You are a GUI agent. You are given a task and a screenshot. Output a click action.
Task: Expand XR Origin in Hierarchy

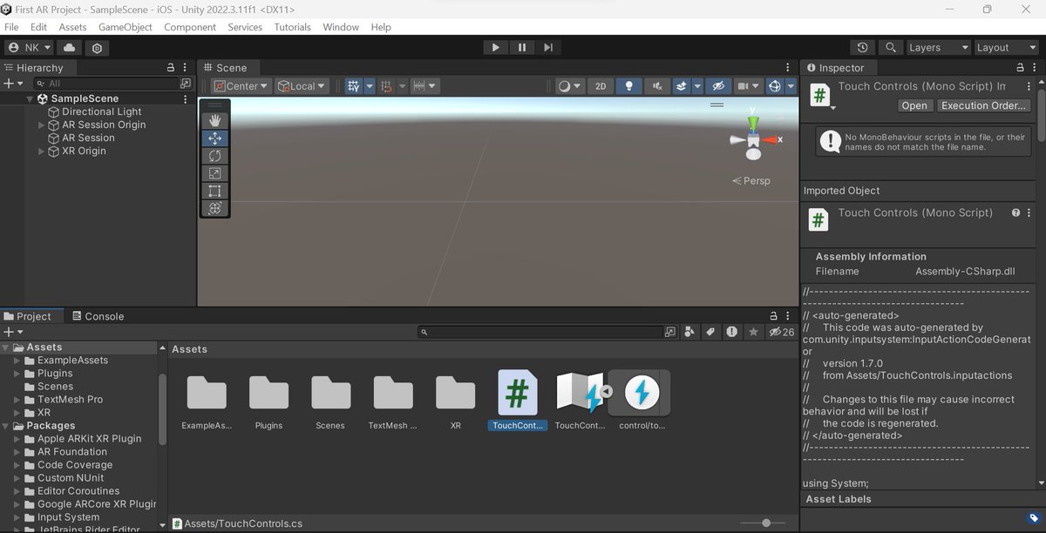41,151
